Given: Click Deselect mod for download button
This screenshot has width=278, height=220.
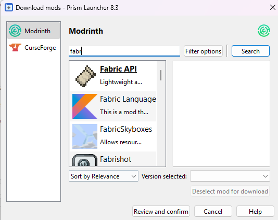Looking at the screenshot, I should 230,191.
